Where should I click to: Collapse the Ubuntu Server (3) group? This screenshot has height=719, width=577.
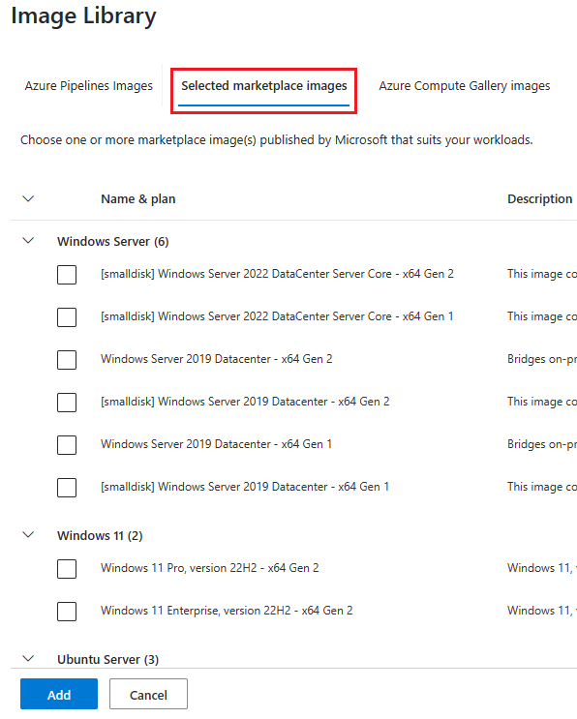point(28,658)
